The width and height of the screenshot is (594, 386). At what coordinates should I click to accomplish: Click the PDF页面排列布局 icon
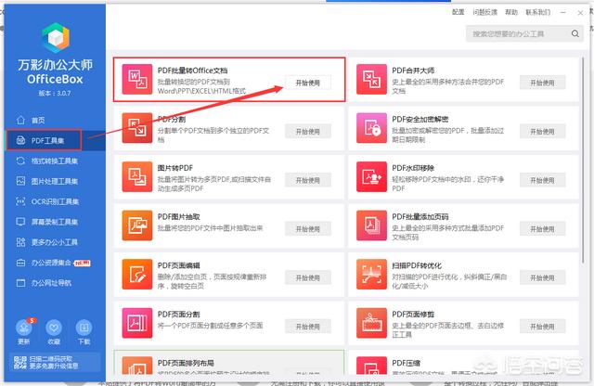pyautogui.click(x=137, y=366)
